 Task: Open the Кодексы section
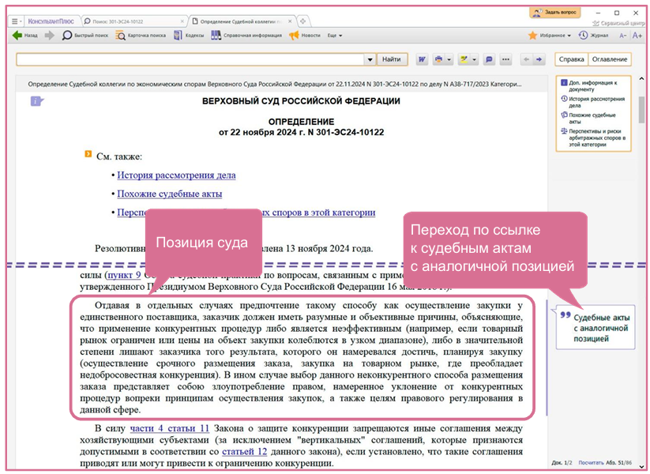click(189, 36)
